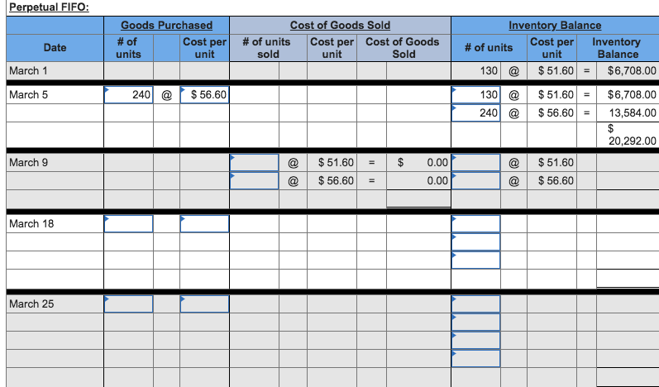Click the March 25 row label
The image size is (659, 387).
(x=31, y=303)
